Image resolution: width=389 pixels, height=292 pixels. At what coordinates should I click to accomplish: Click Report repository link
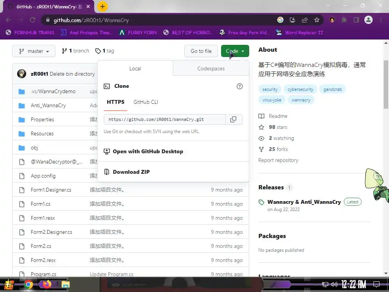click(278, 160)
